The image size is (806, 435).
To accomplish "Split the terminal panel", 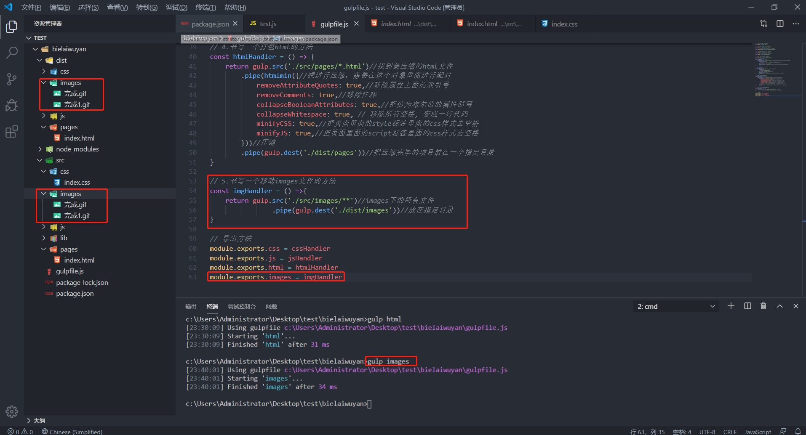I will [x=747, y=306].
